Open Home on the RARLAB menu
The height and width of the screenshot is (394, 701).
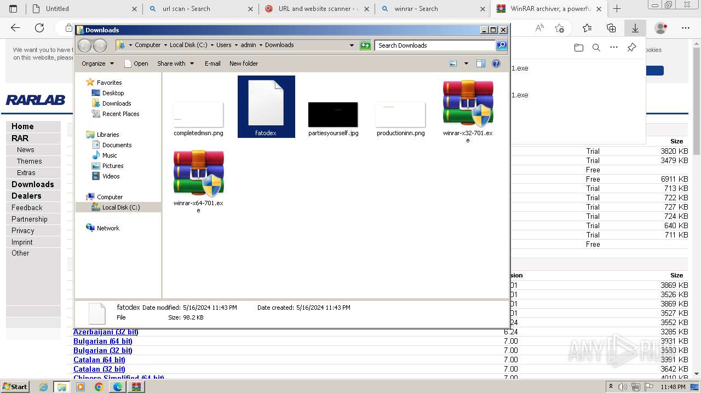(22, 126)
